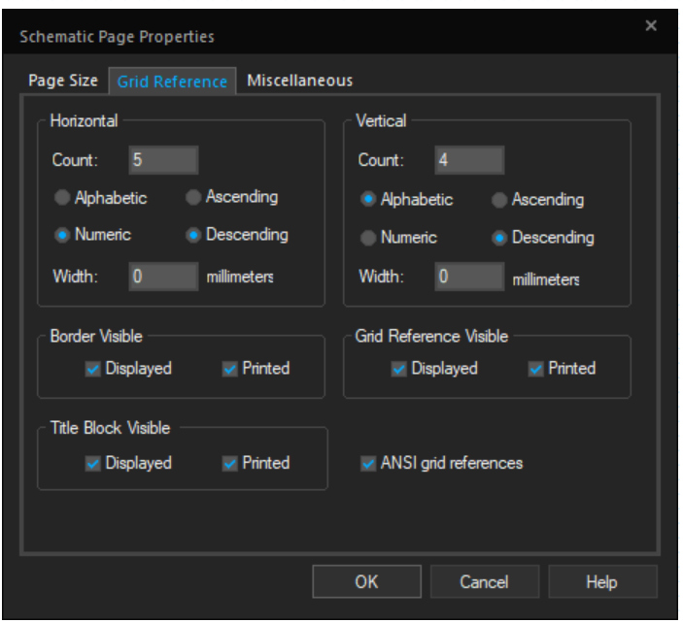Image resolution: width=683 pixels, height=623 pixels.
Task: Disable ANSI grid references checkbox
Action: (x=367, y=464)
